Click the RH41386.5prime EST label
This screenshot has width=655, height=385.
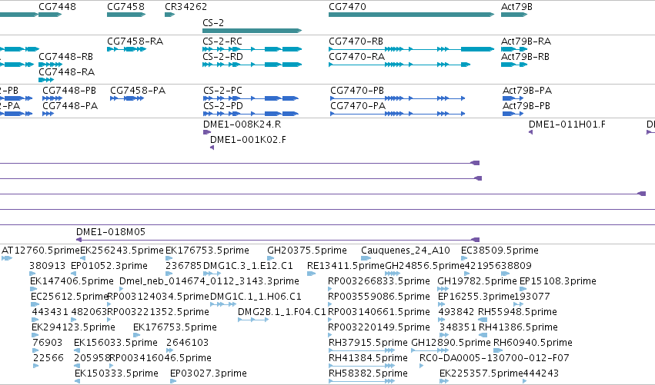pos(518,327)
